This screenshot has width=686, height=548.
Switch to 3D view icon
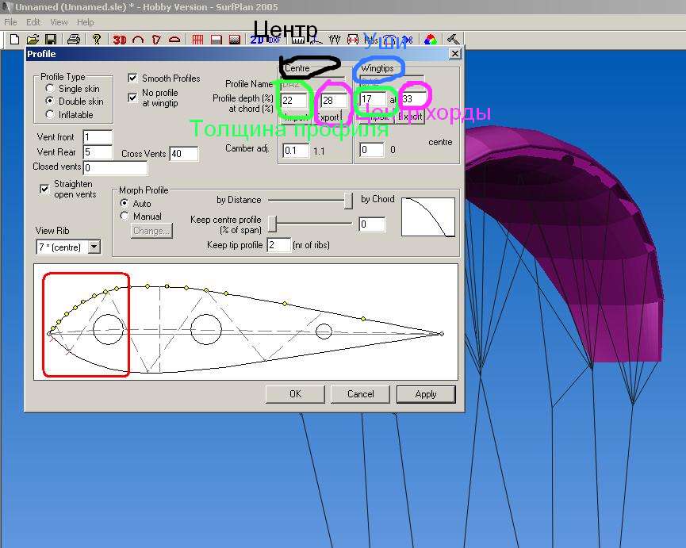coord(120,39)
